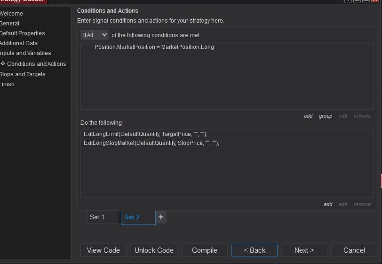Select the ExitLongStopMarket action line
The image size is (382, 264).
tap(151, 143)
